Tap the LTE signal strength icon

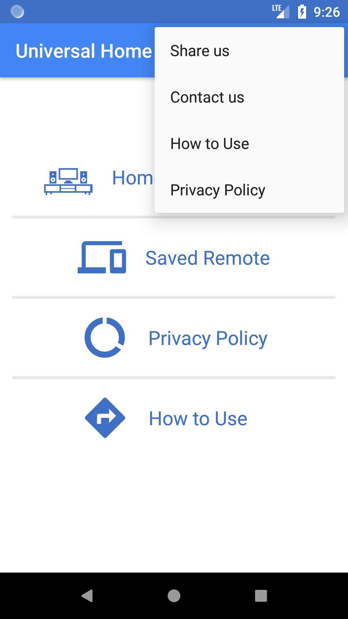coord(280,12)
